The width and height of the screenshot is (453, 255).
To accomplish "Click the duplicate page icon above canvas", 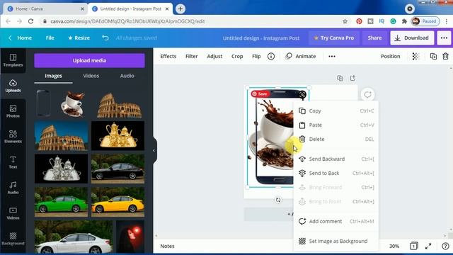I will 340,78.
